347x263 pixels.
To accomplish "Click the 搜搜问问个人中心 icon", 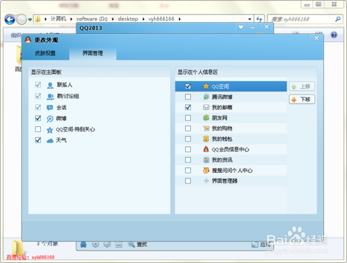I will coord(206,171).
